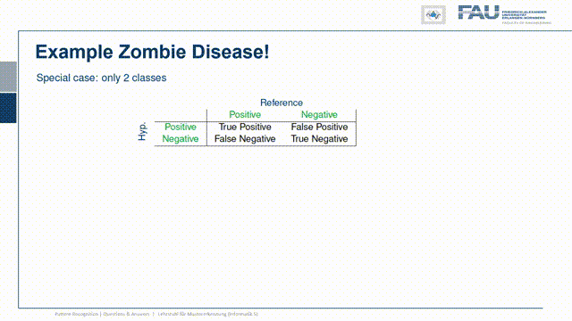The height and width of the screenshot is (321, 572).
Task: Click the green 'Positive' row label
Action: [x=181, y=127]
